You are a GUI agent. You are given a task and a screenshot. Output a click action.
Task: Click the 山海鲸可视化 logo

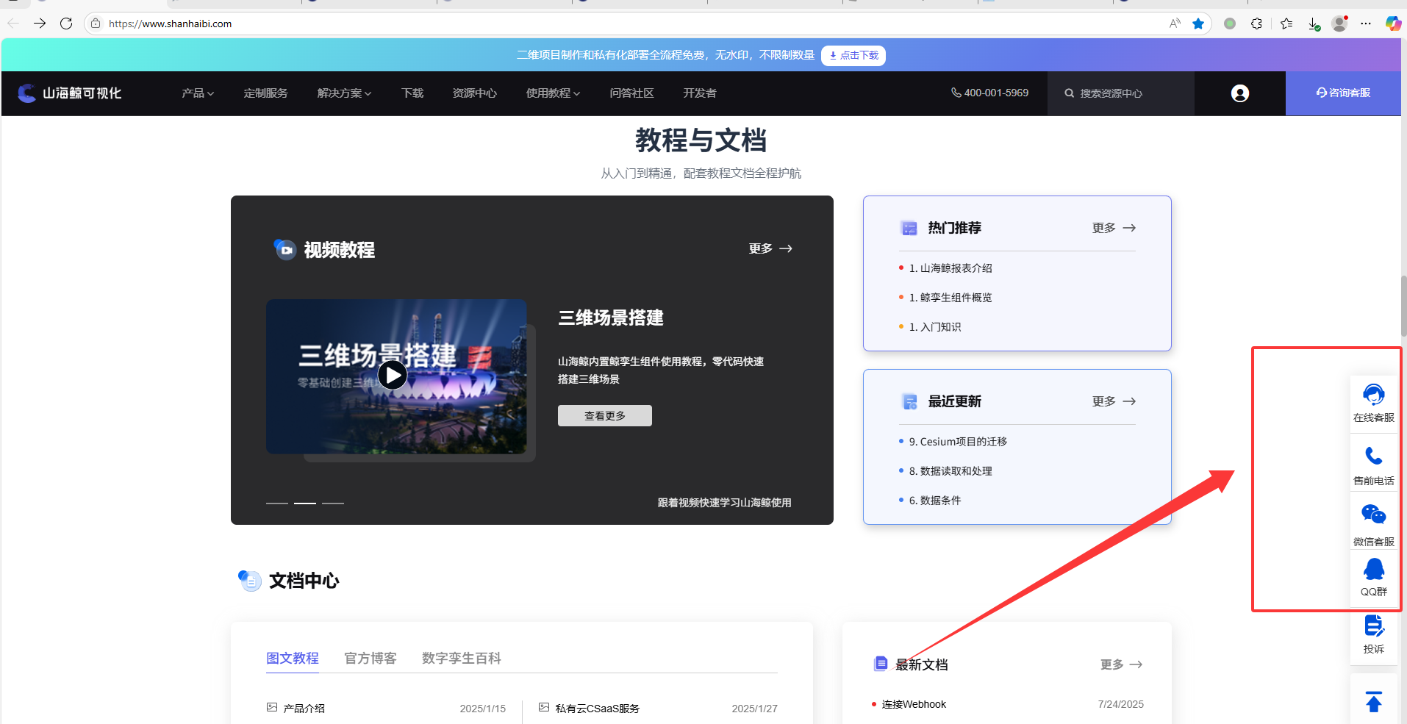pos(70,93)
